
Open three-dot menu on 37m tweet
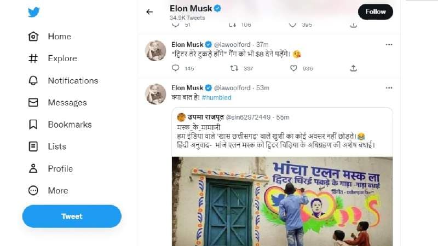click(389, 44)
